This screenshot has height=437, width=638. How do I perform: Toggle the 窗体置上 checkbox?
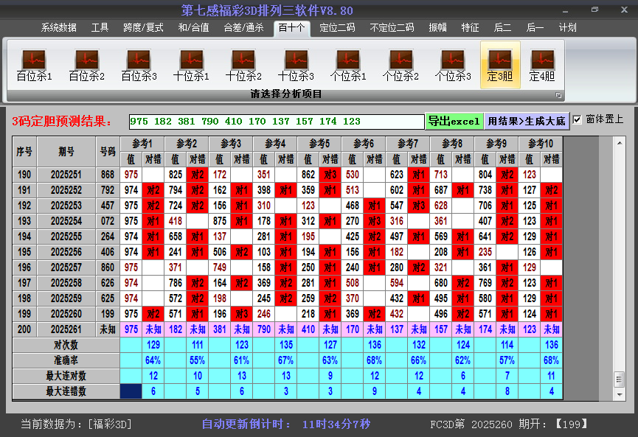click(x=578, y=119)
